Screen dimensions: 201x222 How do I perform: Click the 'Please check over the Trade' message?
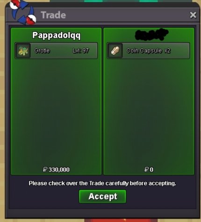click(x=102, y=183)
